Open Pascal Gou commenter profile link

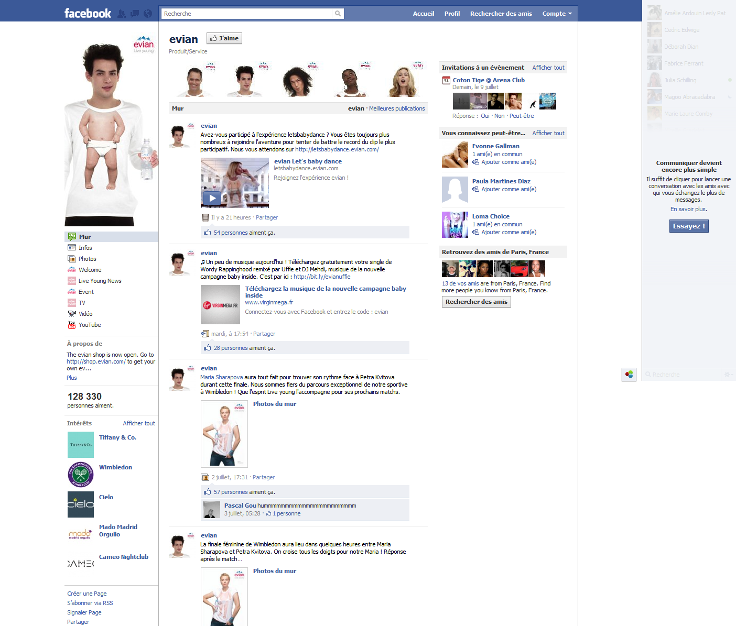tap(240, 506)
